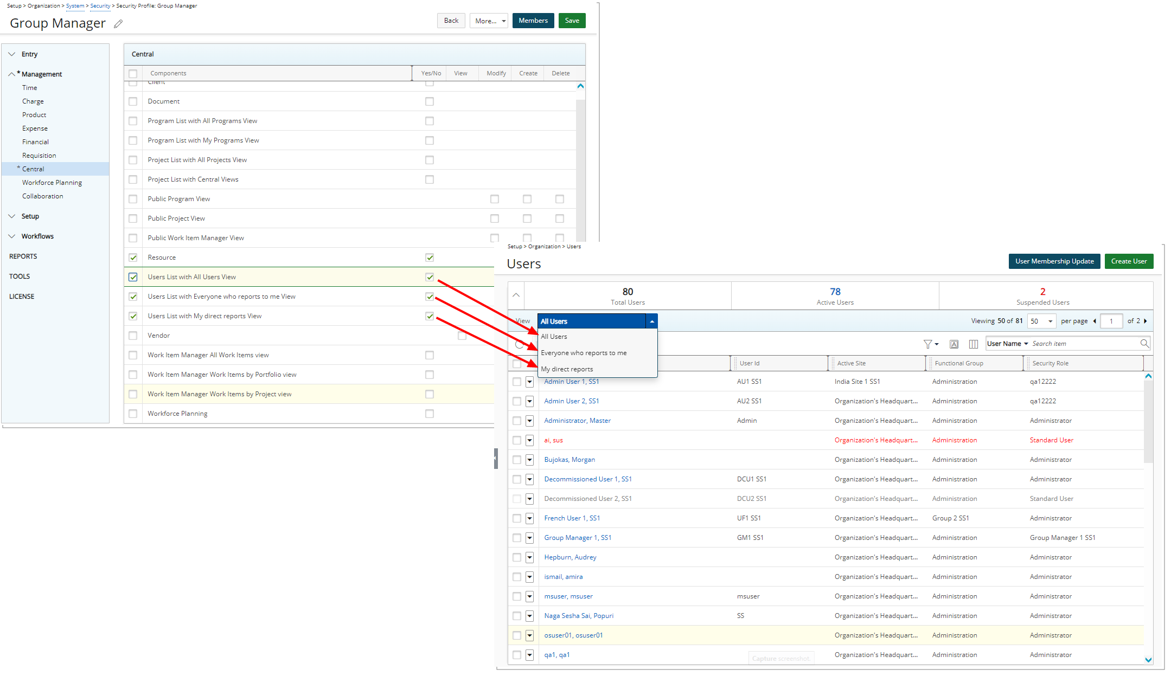1171x676 pixels.
Task: Click the Members button
Action: tap(533, 21)
